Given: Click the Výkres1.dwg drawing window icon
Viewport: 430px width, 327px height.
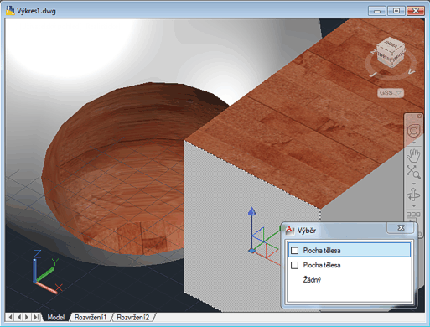Looking at the screenshot, I should pyautogui.click(x=10, y=10).
